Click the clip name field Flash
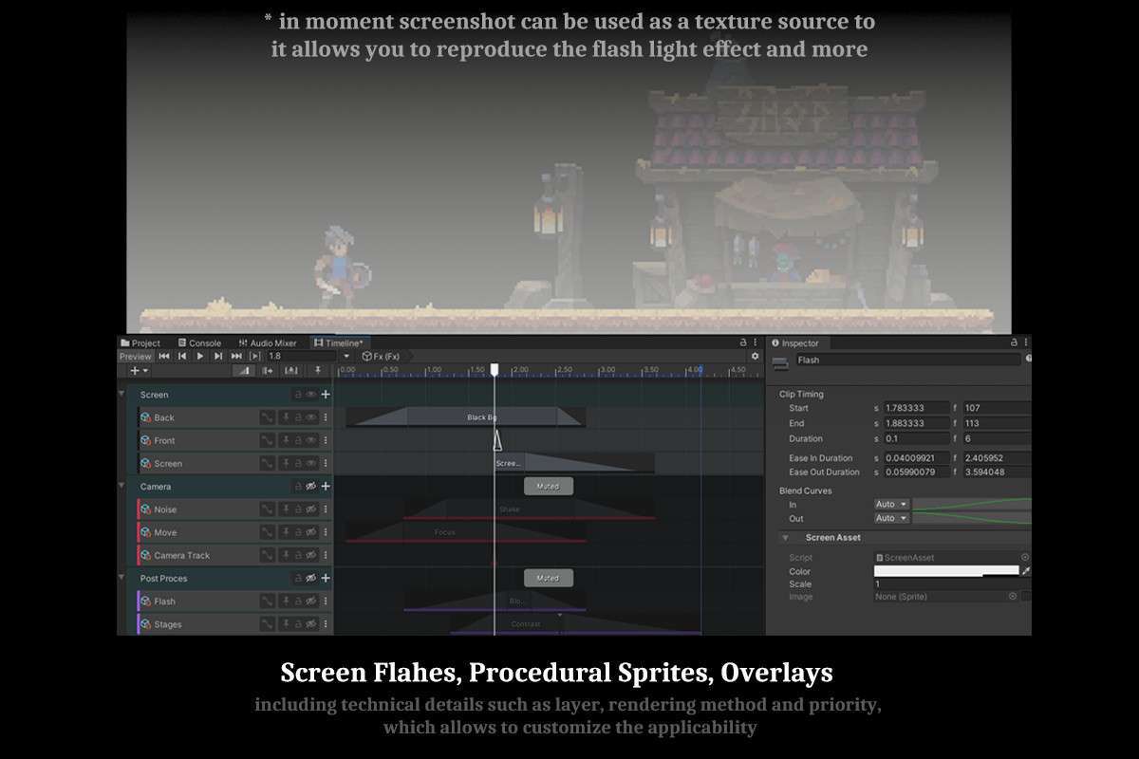 907,361
